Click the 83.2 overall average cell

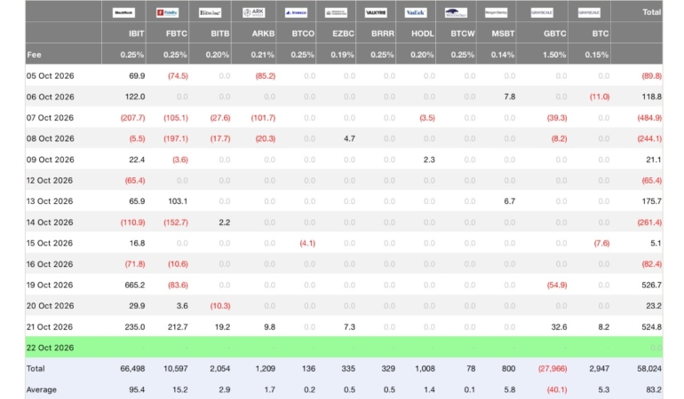click(654, 389)
